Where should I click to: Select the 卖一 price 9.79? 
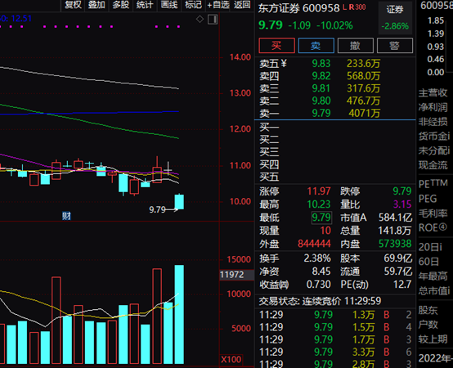click(x=321, y=113)
